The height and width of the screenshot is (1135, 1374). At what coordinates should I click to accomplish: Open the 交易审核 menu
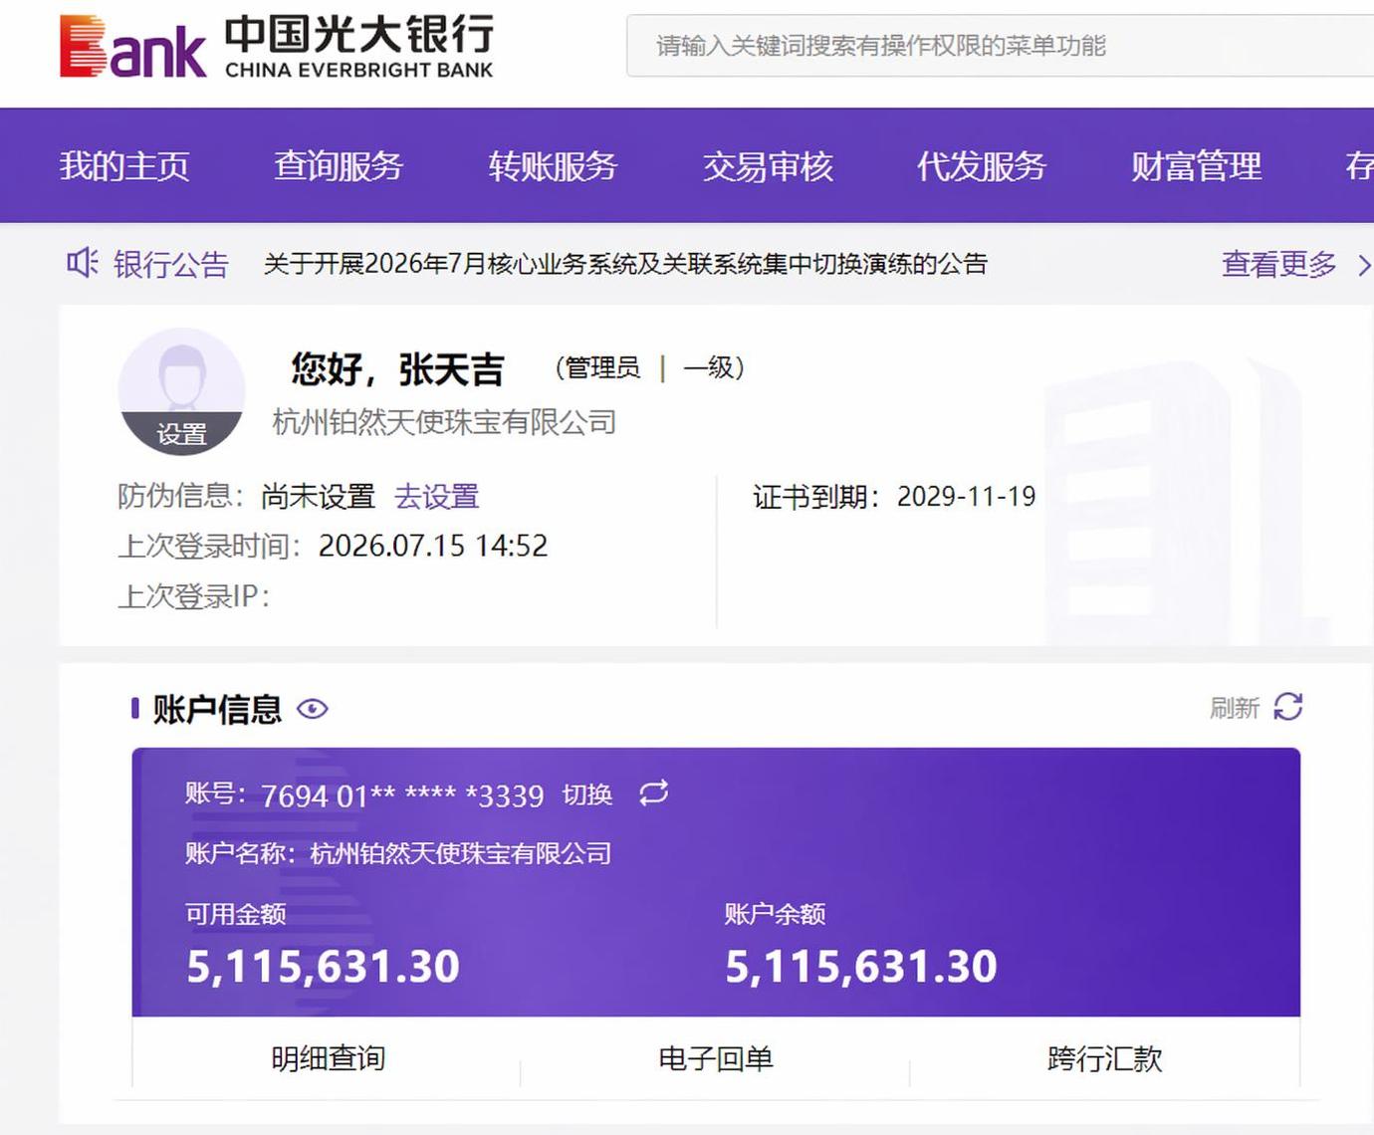point(768,165)
